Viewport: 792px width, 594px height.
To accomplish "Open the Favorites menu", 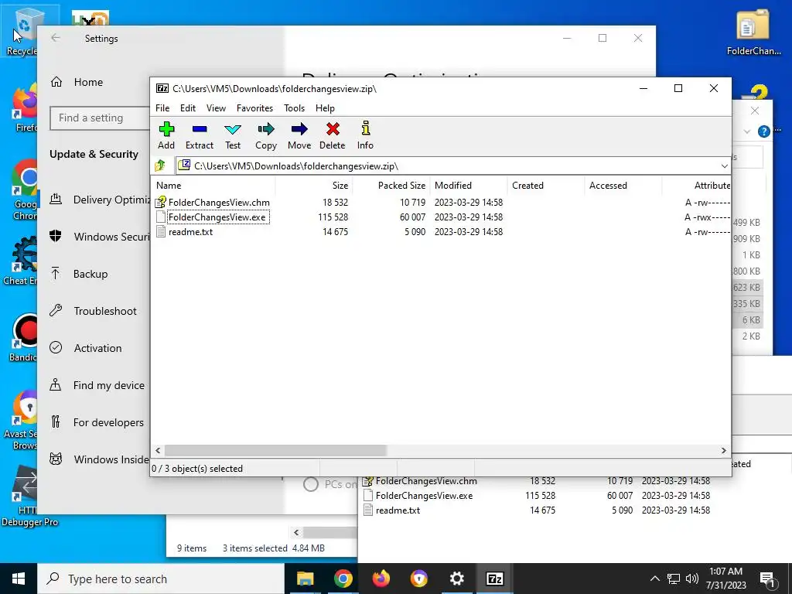I will [254, 108].
